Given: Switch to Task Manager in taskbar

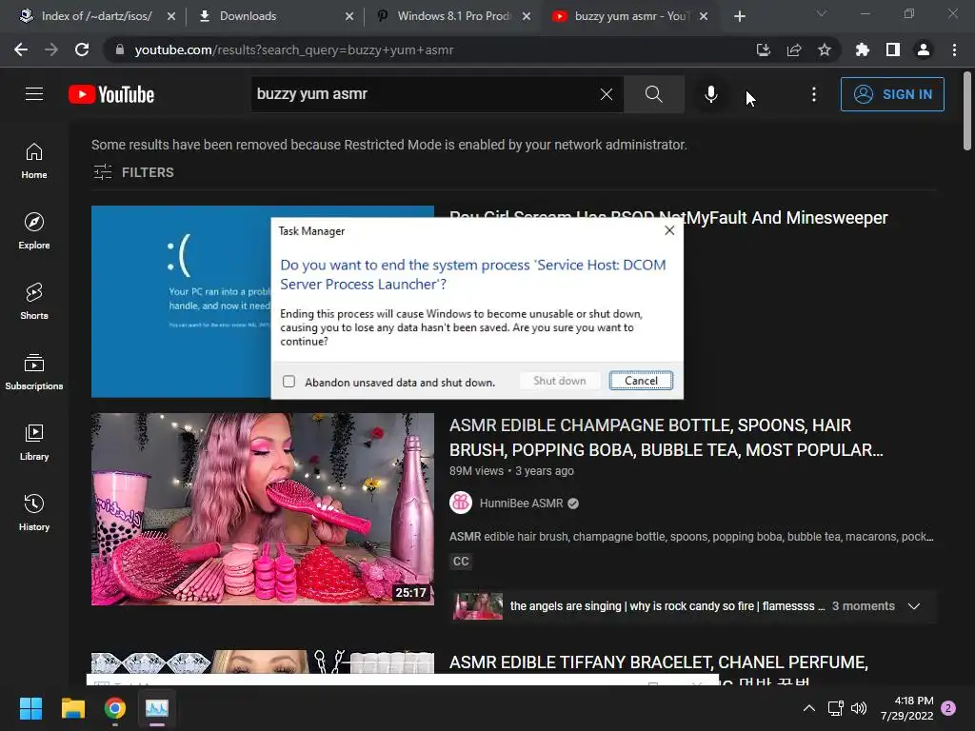Looking at the screenshot, I should tap(157, 708).
